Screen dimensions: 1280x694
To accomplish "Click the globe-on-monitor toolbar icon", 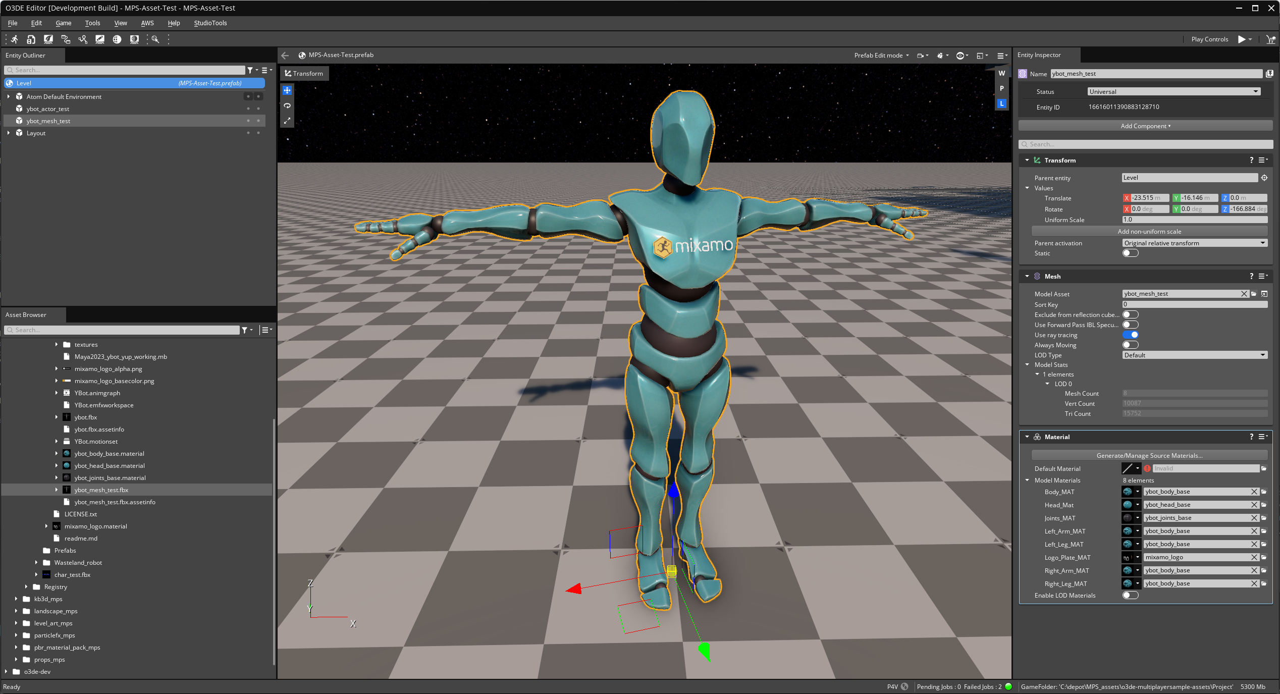I will pyautogui.click(x=134, y=39).
